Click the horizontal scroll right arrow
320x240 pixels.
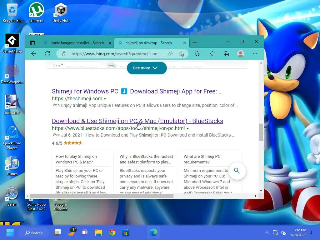pyautogui.click(x=256, y=196)
